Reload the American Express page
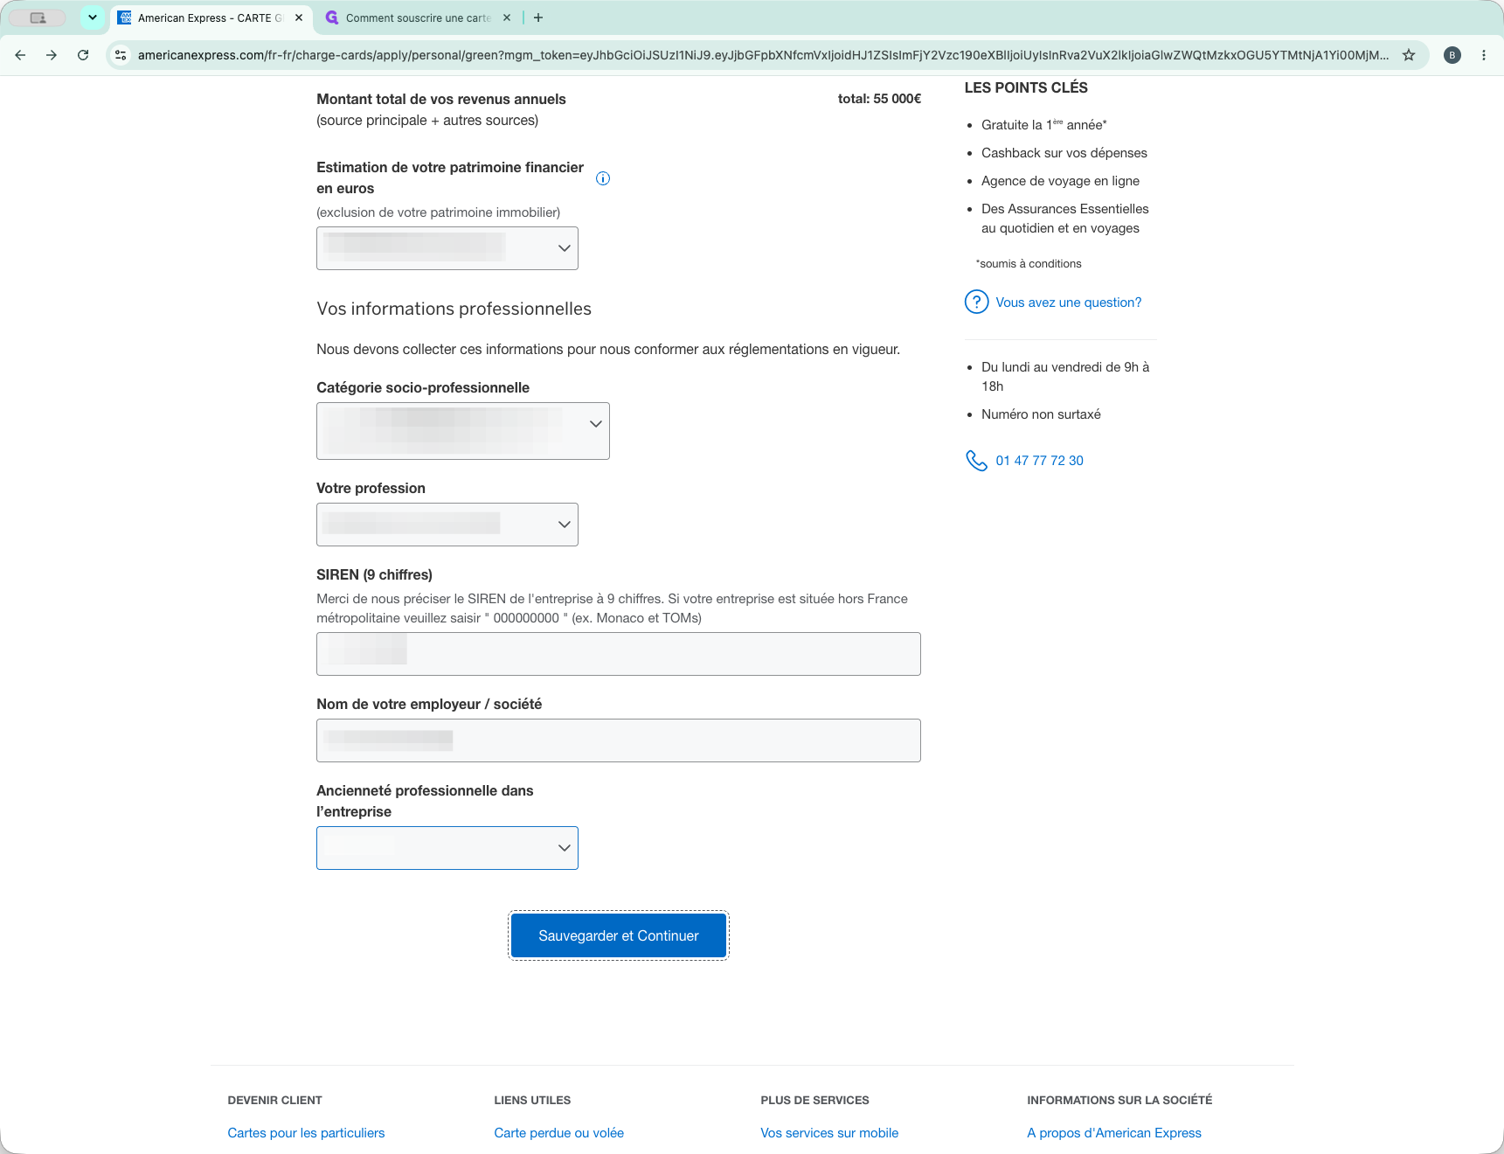 tap(83, 55)
